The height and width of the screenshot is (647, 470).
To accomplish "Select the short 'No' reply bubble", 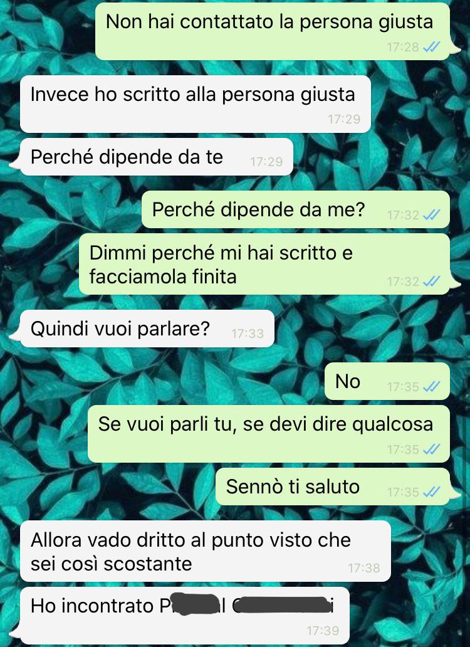I will 387,381.
